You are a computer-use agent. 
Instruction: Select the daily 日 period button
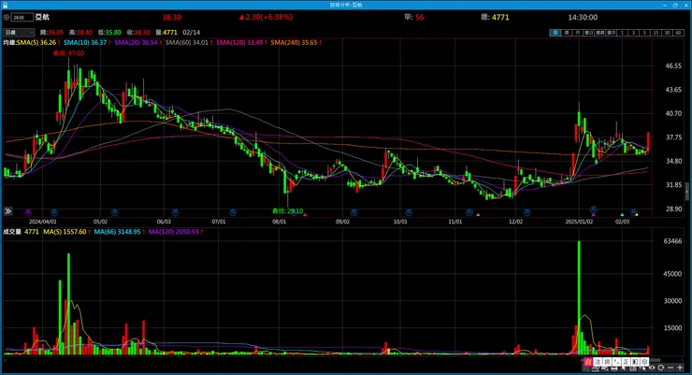point(555,33)
